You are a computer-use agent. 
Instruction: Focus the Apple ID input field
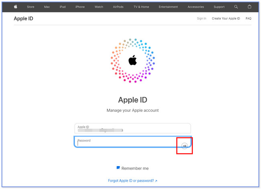(x=133, y=128)
